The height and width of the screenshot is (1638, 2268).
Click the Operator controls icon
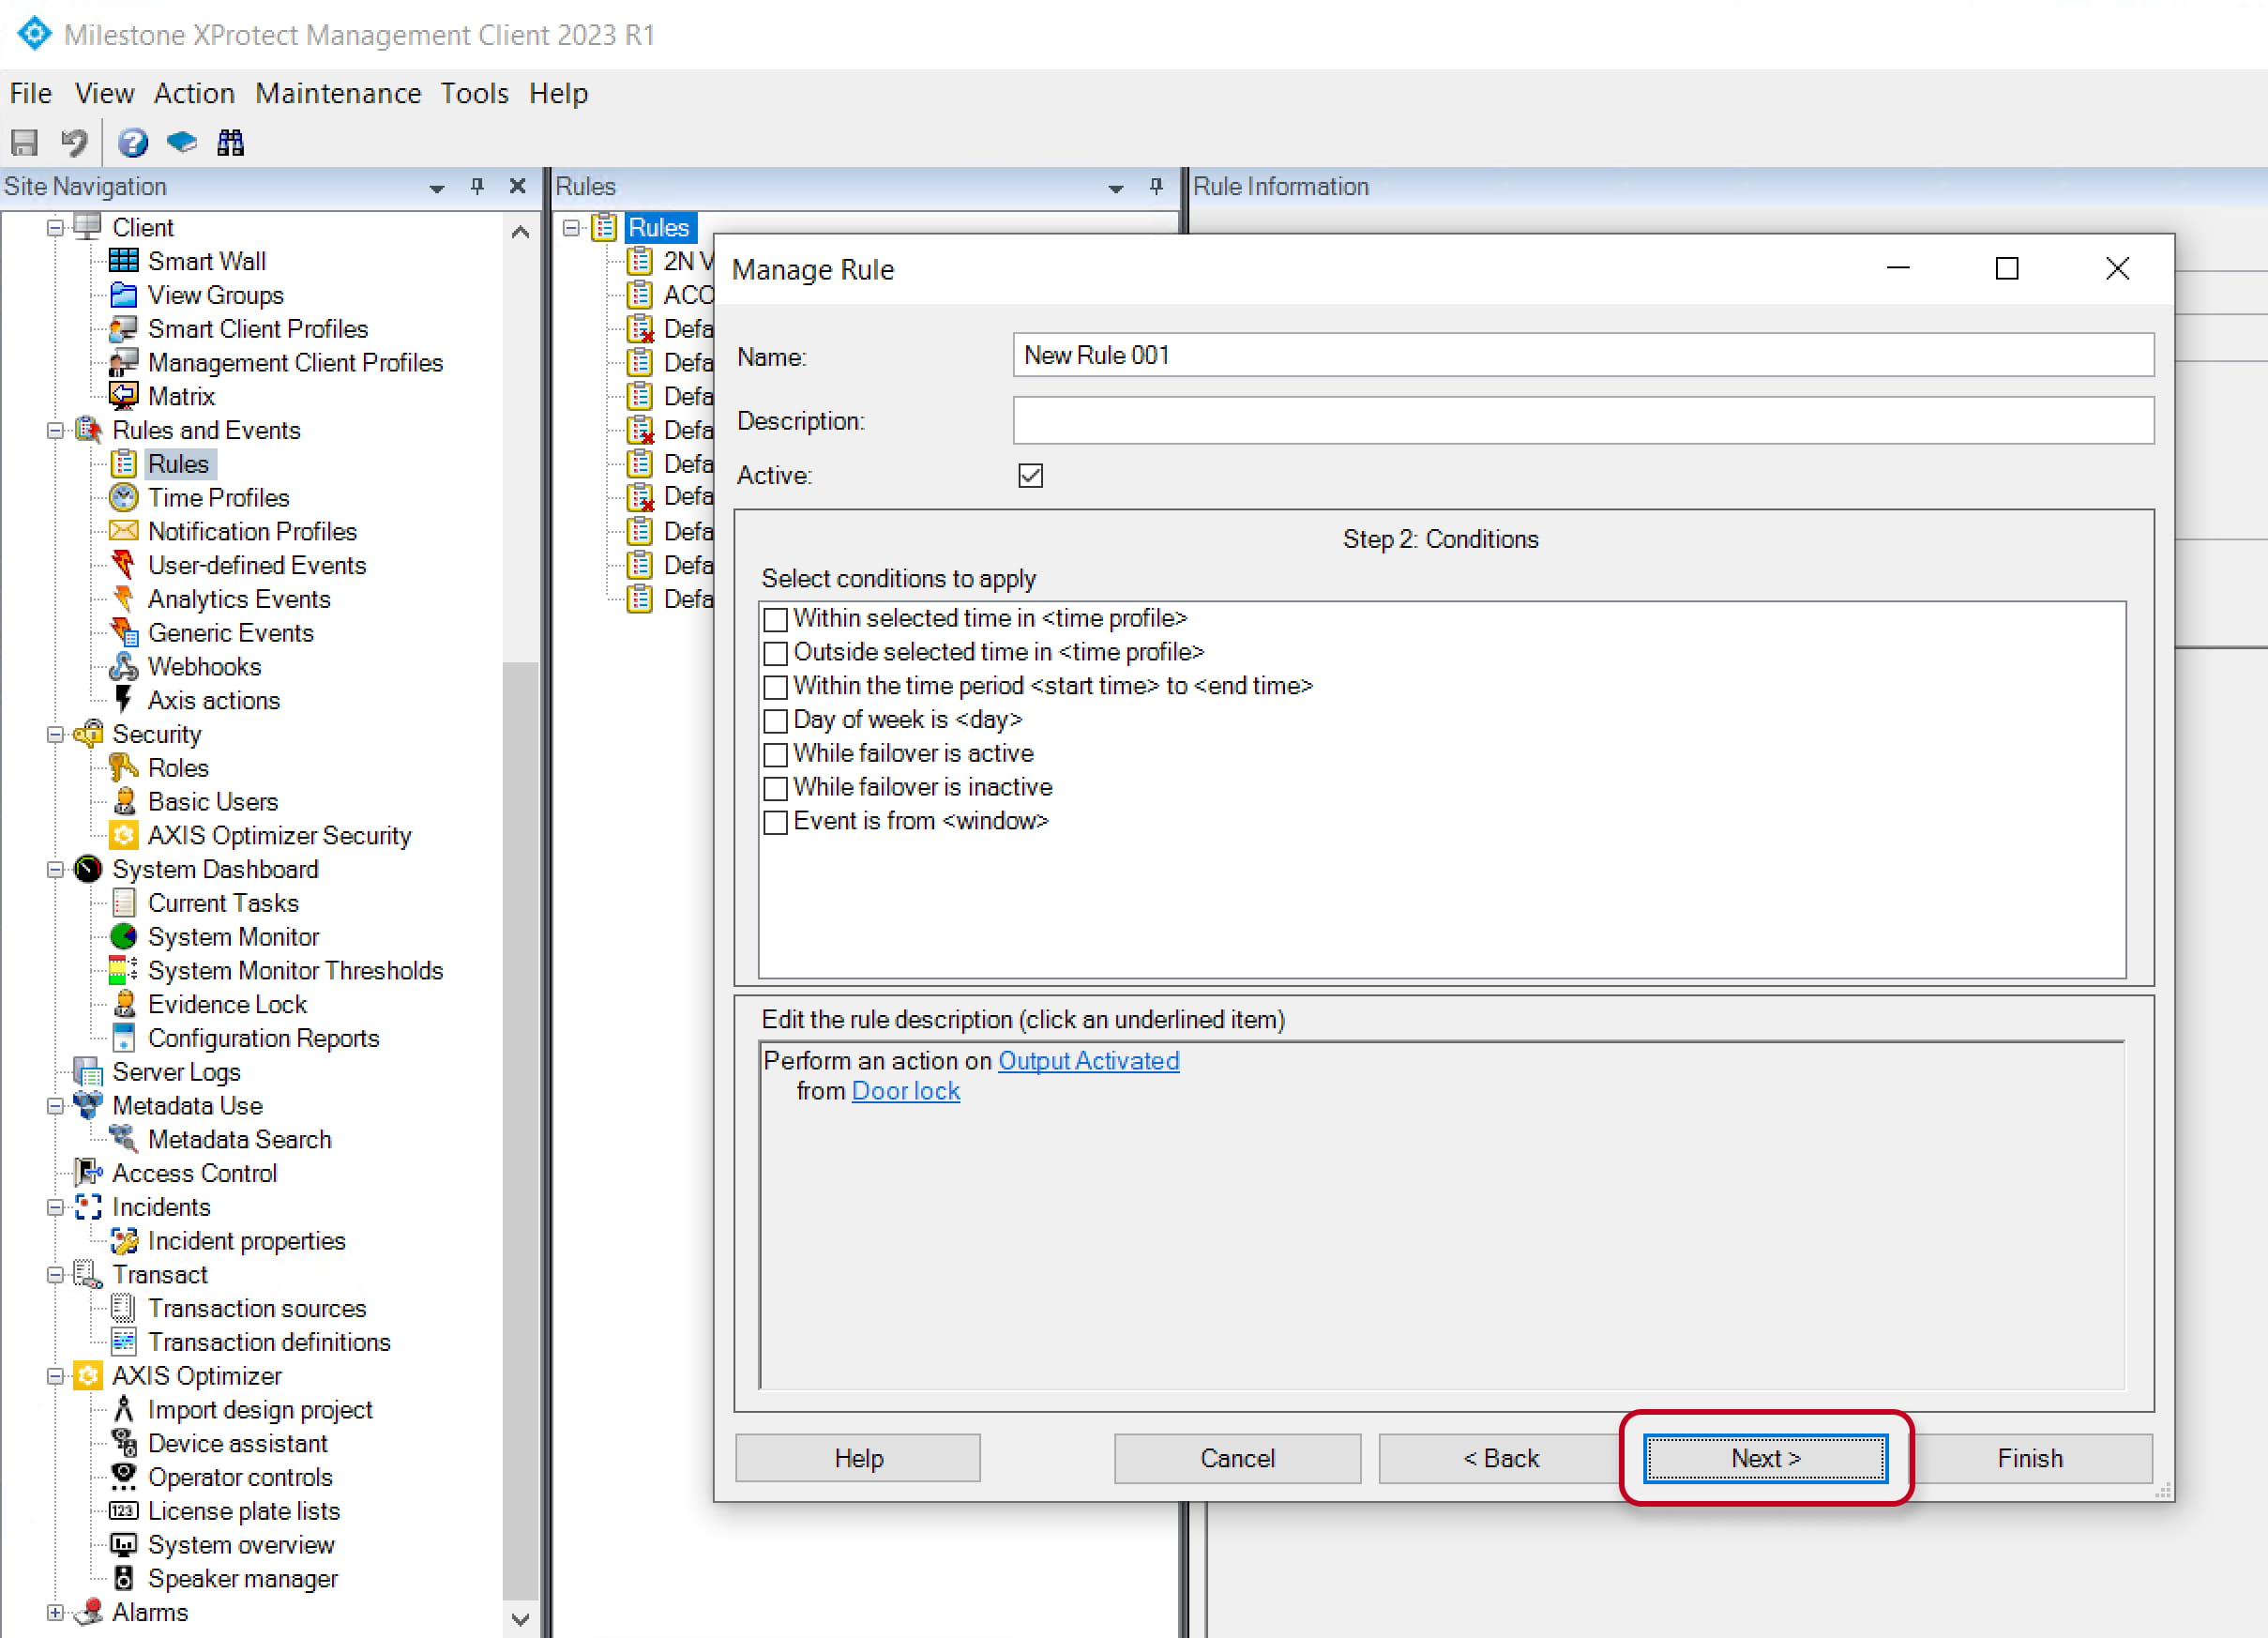[124, 1477]
